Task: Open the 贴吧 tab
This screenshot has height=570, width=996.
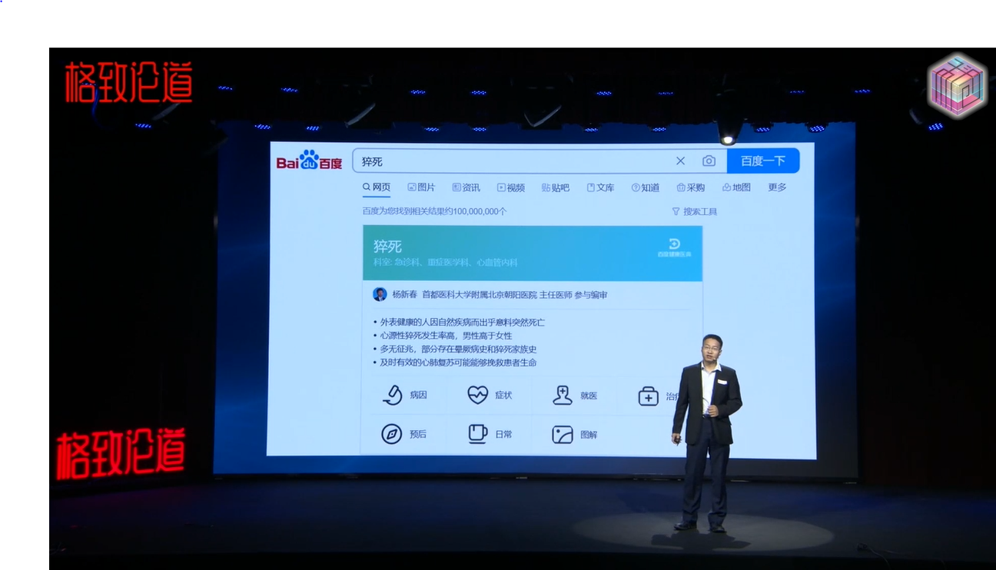Action: pyautogui.click(x=556, y=187)
